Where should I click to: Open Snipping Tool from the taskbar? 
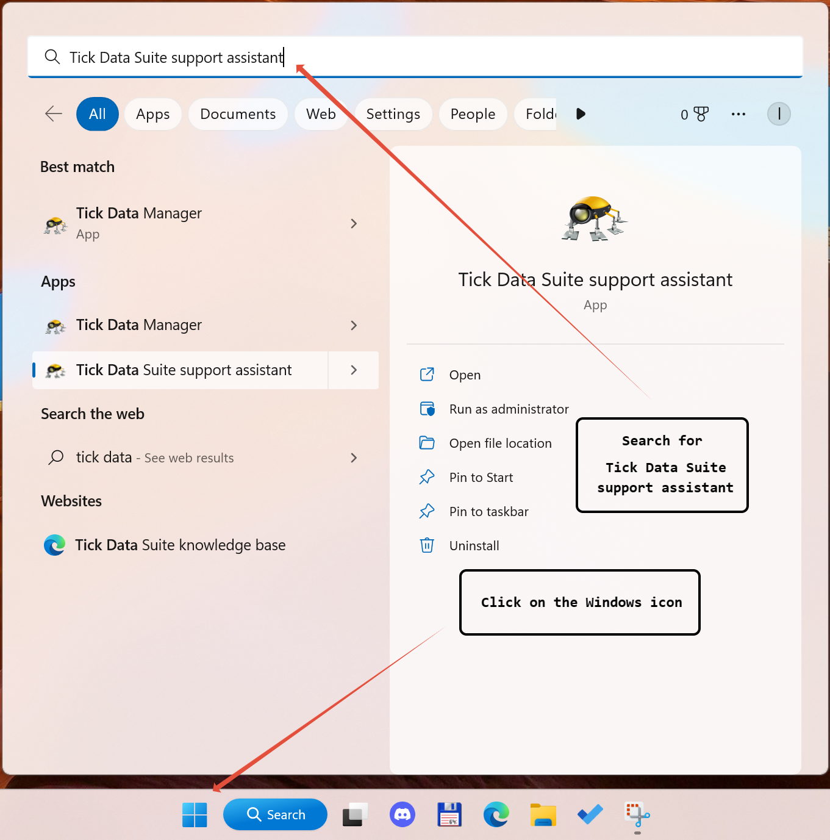[637, 814]
